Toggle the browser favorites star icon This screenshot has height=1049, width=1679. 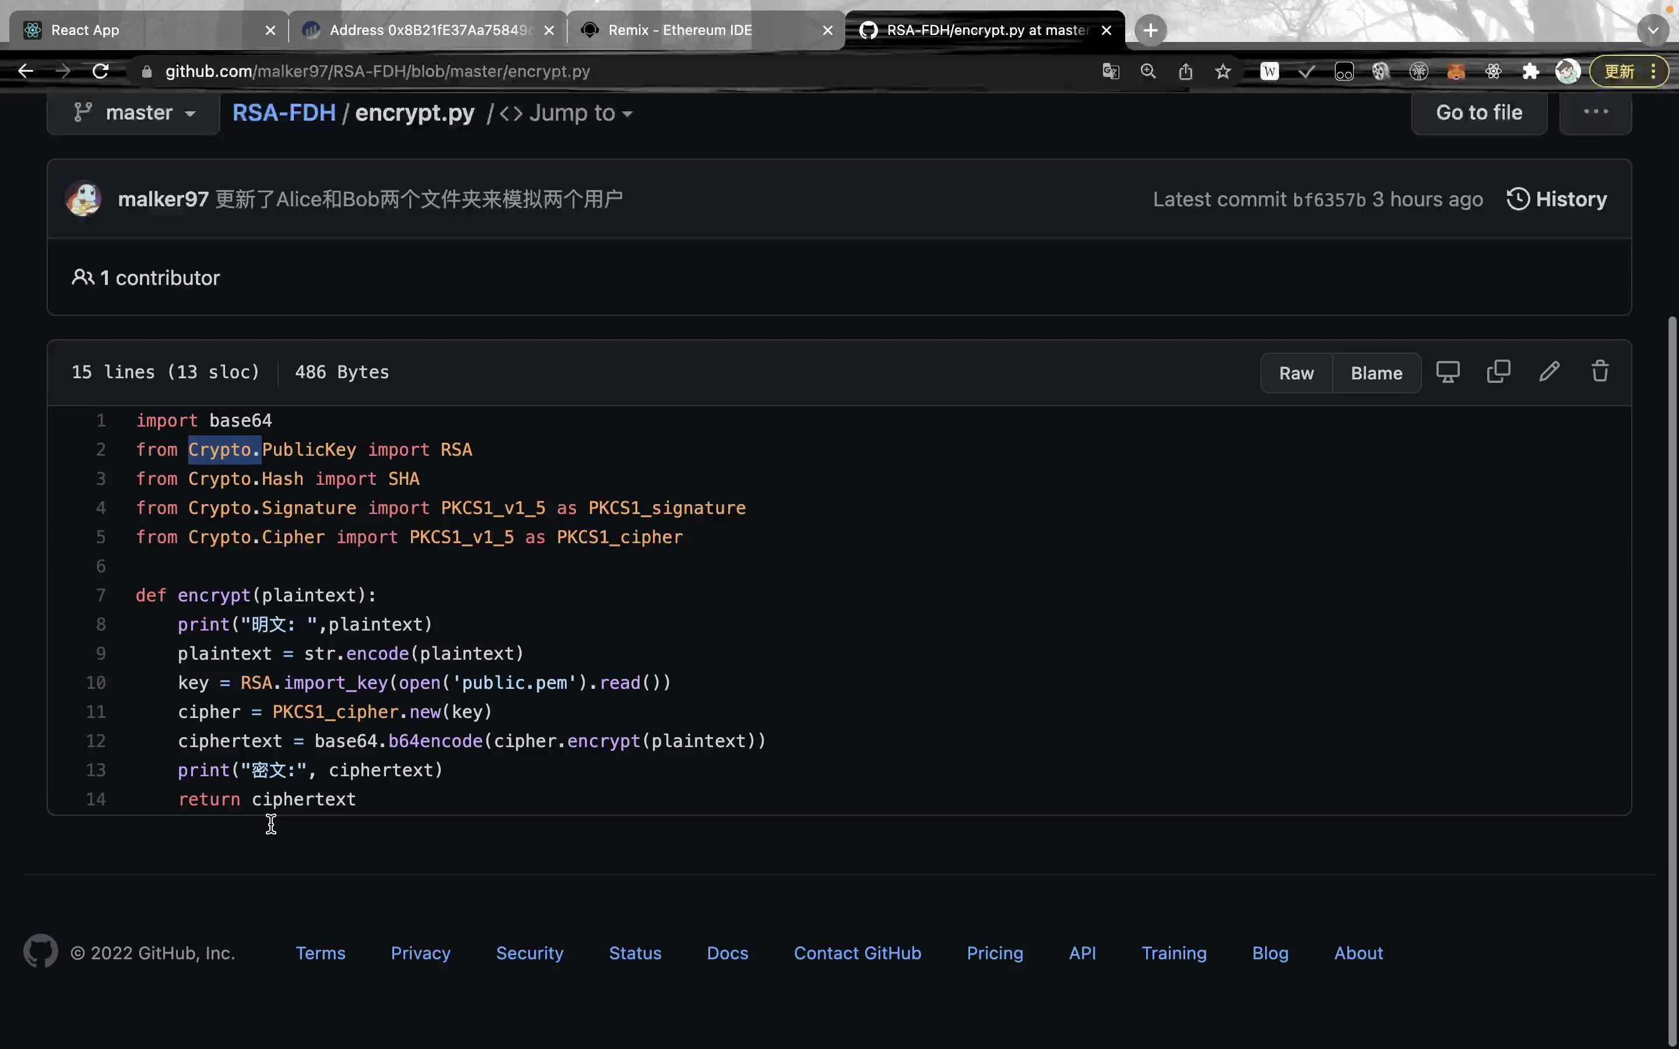click(x=1223, y=72)
